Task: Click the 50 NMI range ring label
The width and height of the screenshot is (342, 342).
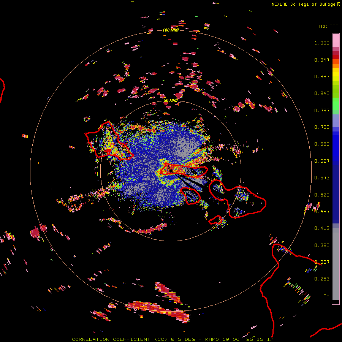Action: 171,101
